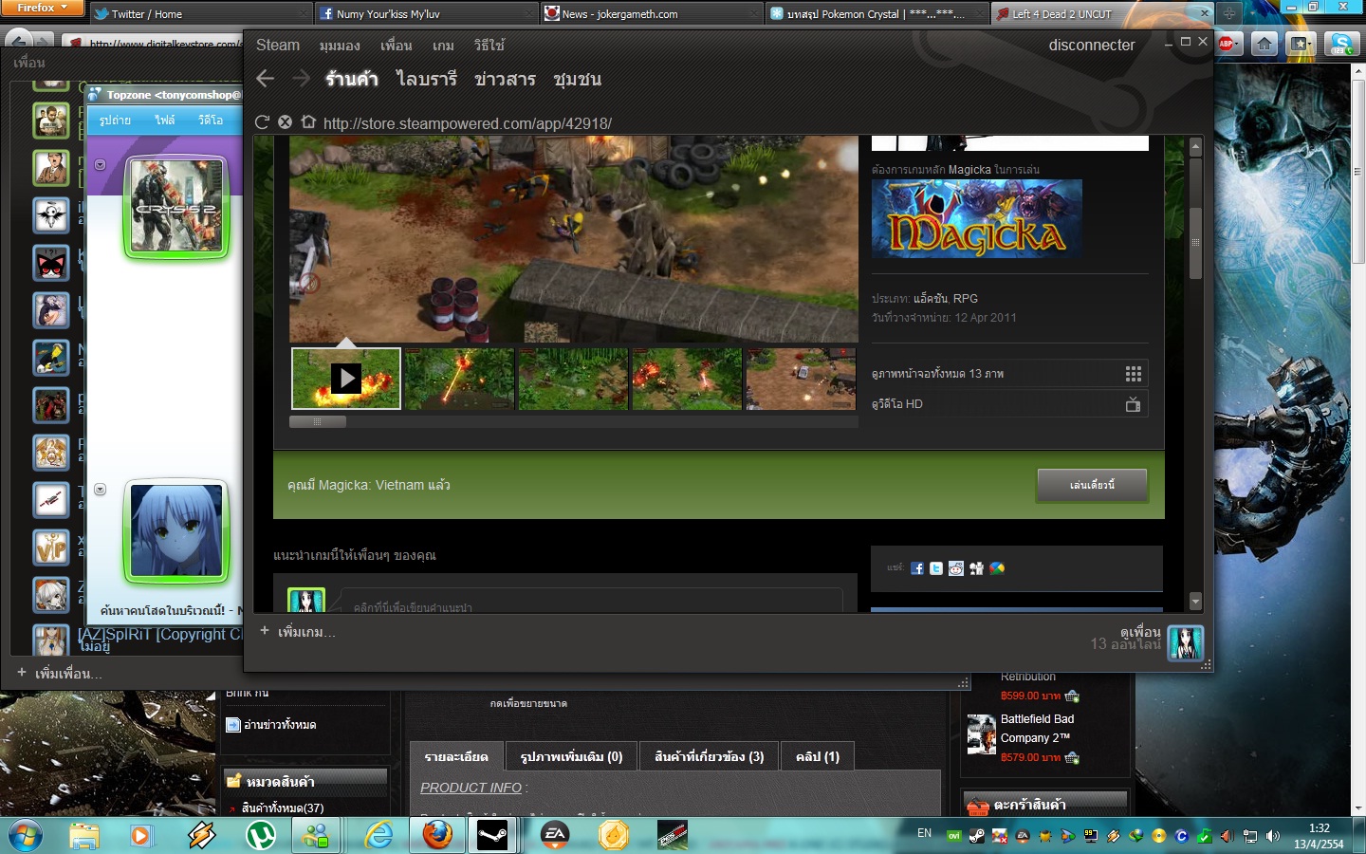Viewport: 1366px width, 854px height.
Task: Open the Adblock Plus toolbar button
Action: 1228,44
